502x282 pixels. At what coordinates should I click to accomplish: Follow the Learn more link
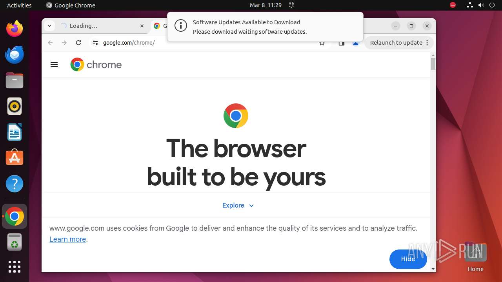coord(67,239)
